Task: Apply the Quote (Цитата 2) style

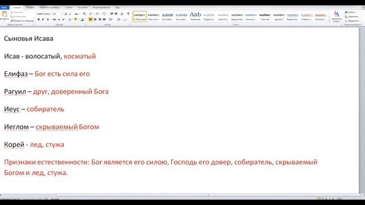Action: tap(279, 17)
